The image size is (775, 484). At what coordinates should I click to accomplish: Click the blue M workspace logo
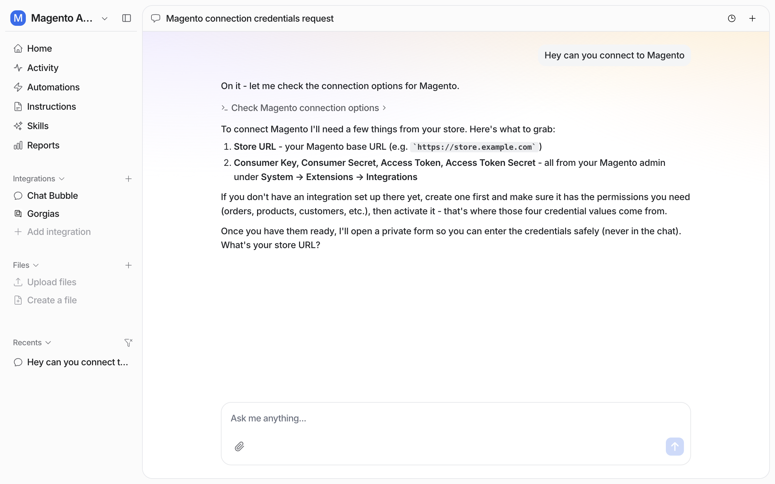click(18, 18)
